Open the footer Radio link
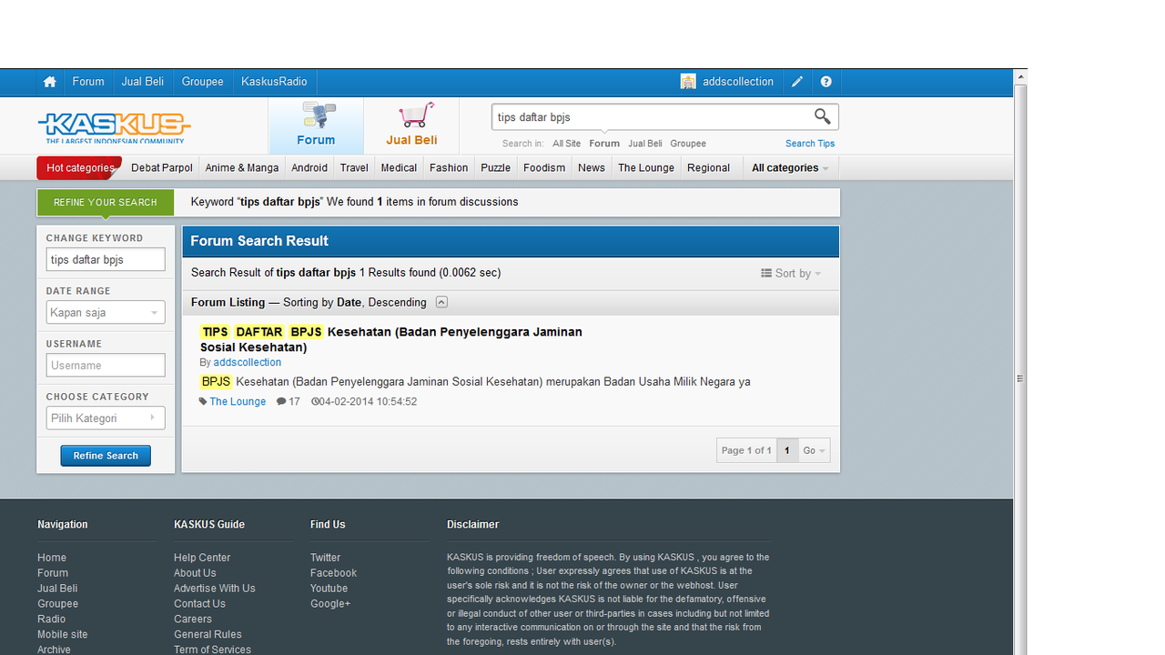 (51, 620)
